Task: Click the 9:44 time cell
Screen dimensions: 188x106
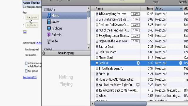Action: 150,36
